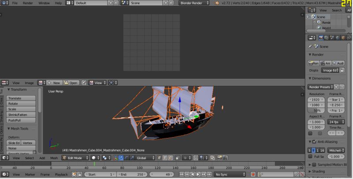Click the OpenGL render animation clapper icon

(x=225, y=158)
